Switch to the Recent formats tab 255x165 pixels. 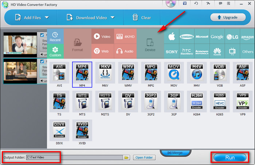tap(55, 36)
